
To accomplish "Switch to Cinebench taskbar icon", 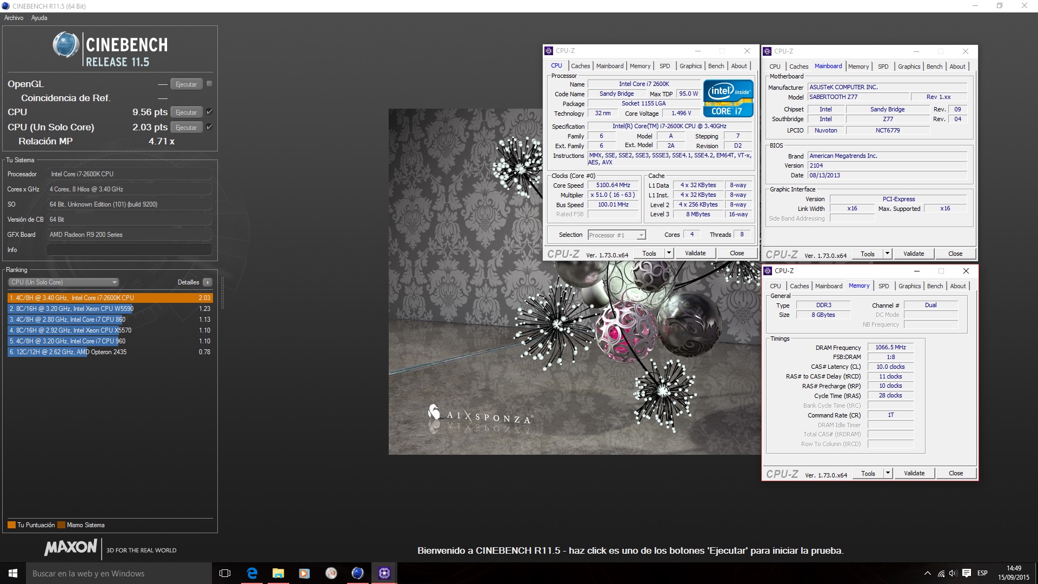I will click(357, 573).
